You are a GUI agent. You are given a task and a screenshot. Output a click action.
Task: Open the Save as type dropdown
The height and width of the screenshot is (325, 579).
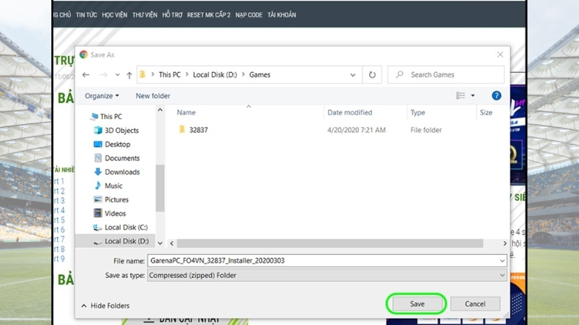pyautogui.click(x=327, y=275)
